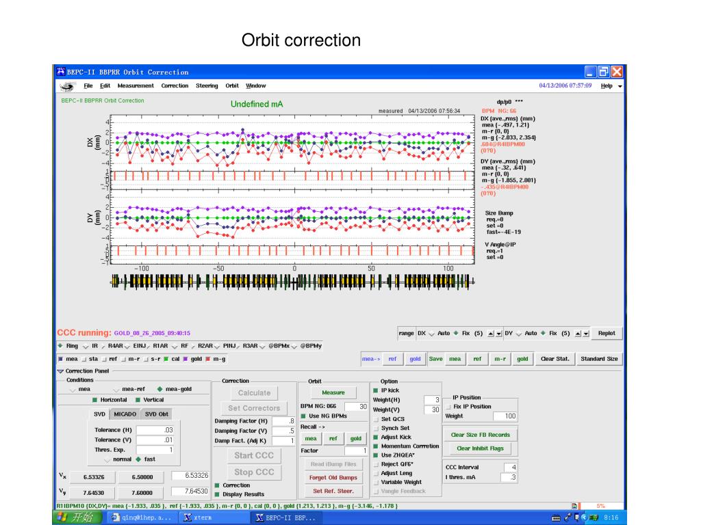
Task: Toggle the gold plot checkbox
Action: click(x=185, y=359)
